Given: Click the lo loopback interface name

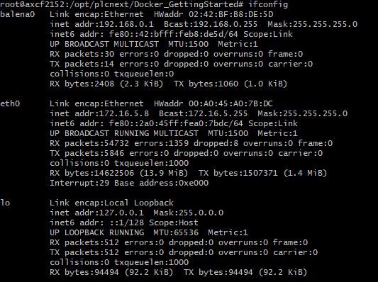Looking at the screenshot, I should (x=5, y=203).
